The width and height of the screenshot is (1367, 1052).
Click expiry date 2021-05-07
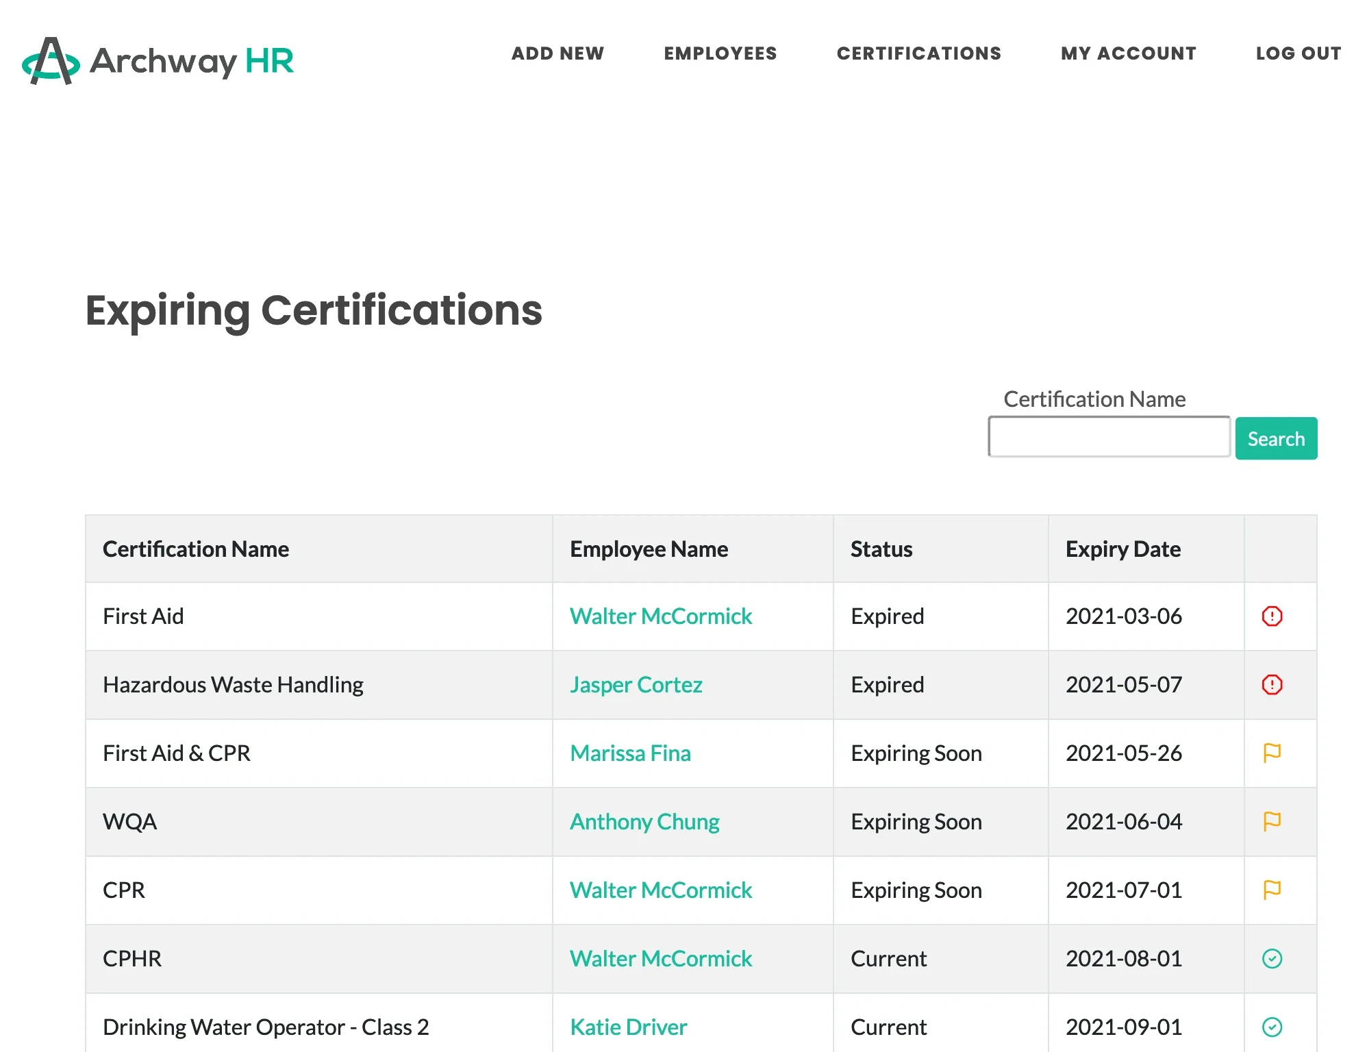click(1124, 684)
